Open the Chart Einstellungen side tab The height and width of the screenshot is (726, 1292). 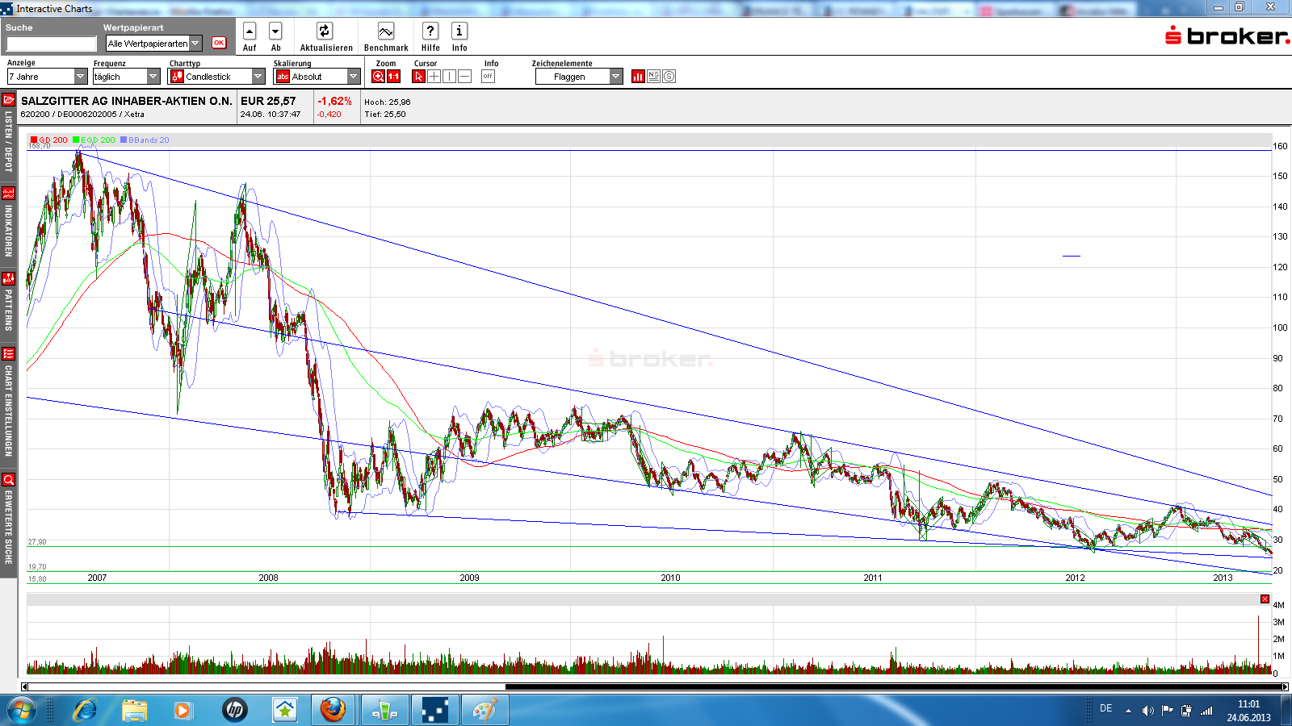[8, 402]
